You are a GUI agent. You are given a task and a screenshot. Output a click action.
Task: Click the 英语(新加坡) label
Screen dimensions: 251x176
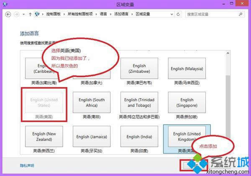[187, 117]
